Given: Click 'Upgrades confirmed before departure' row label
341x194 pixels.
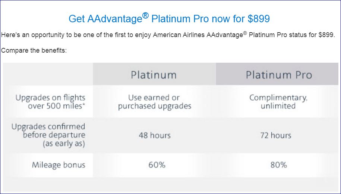Looking at the screenshot, I should [48, 131].
